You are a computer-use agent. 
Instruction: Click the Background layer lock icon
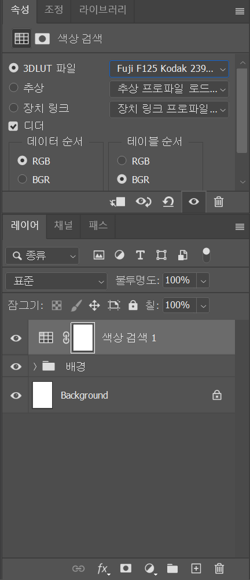tap(217, 395)
